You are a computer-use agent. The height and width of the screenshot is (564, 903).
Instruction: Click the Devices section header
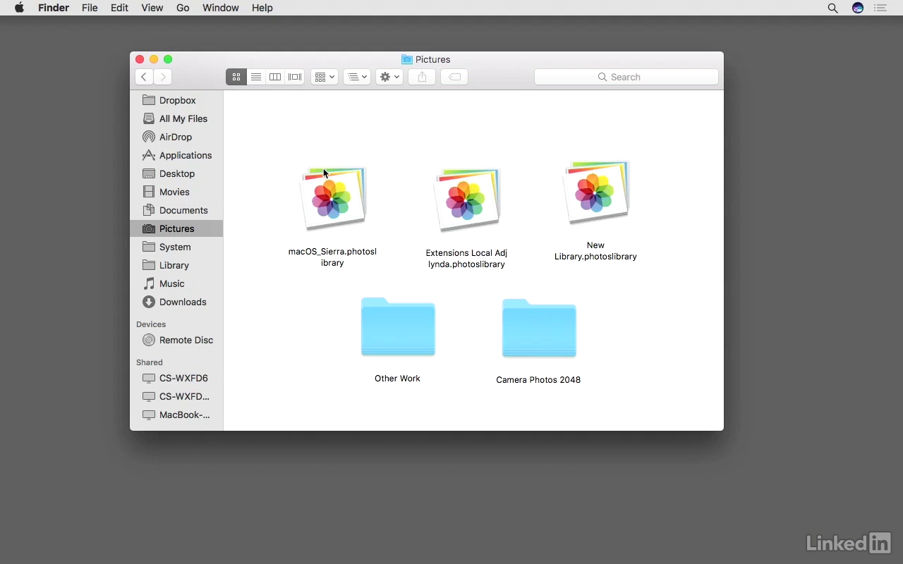click(151, 324)
